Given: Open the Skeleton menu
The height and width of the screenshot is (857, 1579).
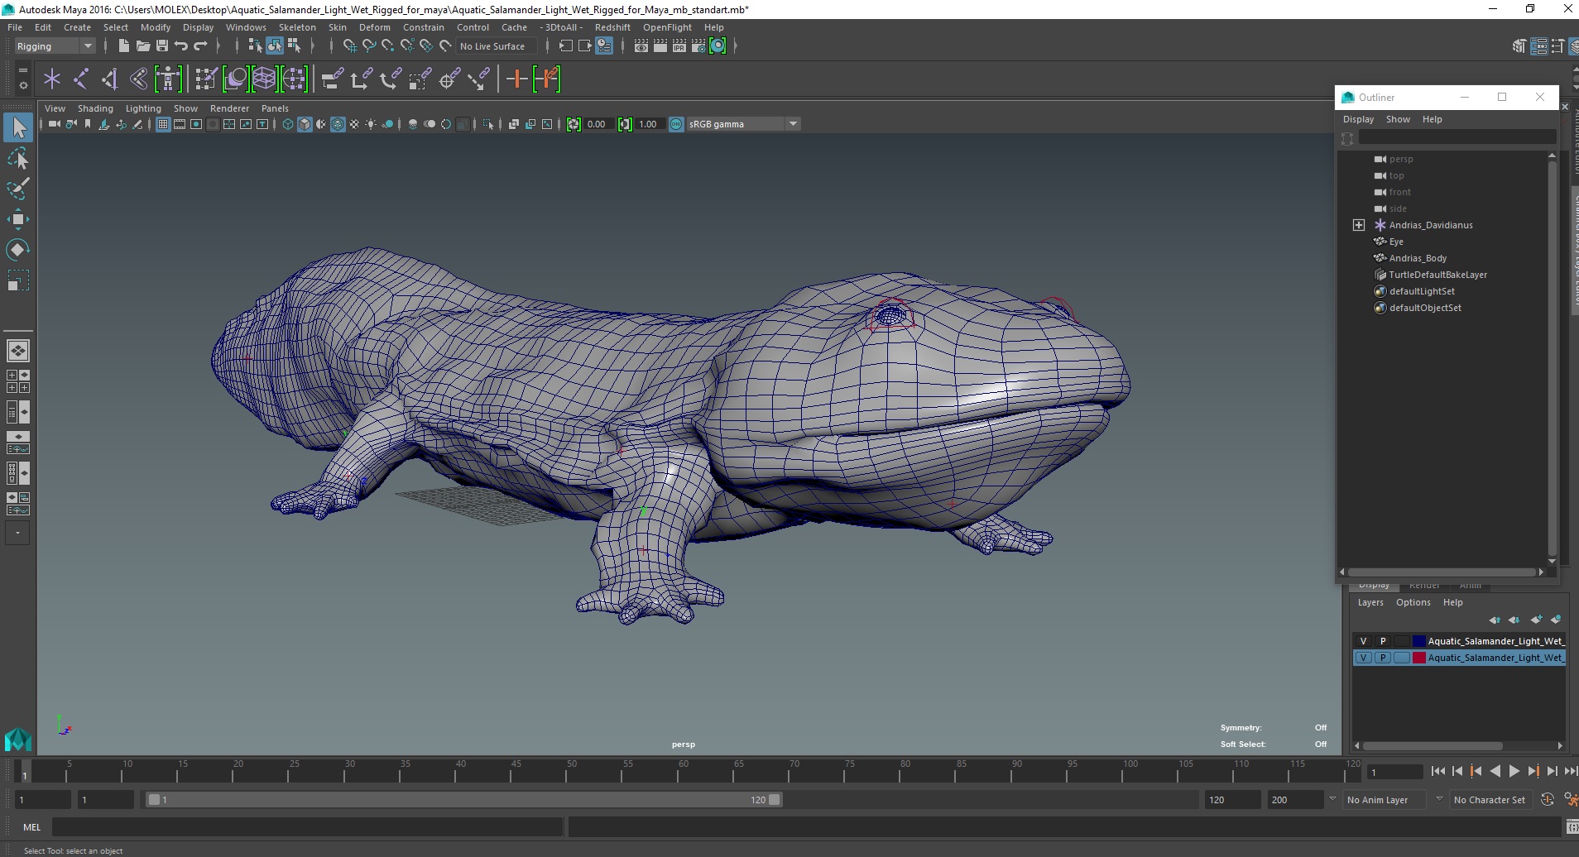Looking at the screenshot, I should tap(296, 27).
